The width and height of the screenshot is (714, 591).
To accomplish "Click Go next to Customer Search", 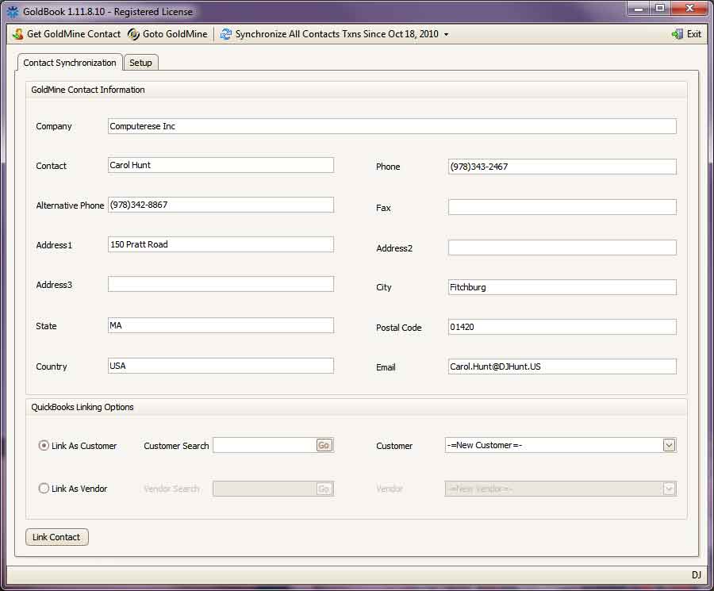I will [324, 445].
